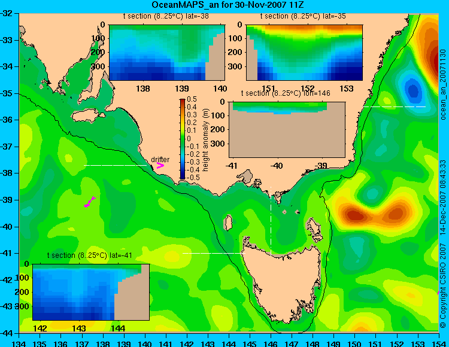Click the 146 longitude label on the bottom axis

point(271,343)
